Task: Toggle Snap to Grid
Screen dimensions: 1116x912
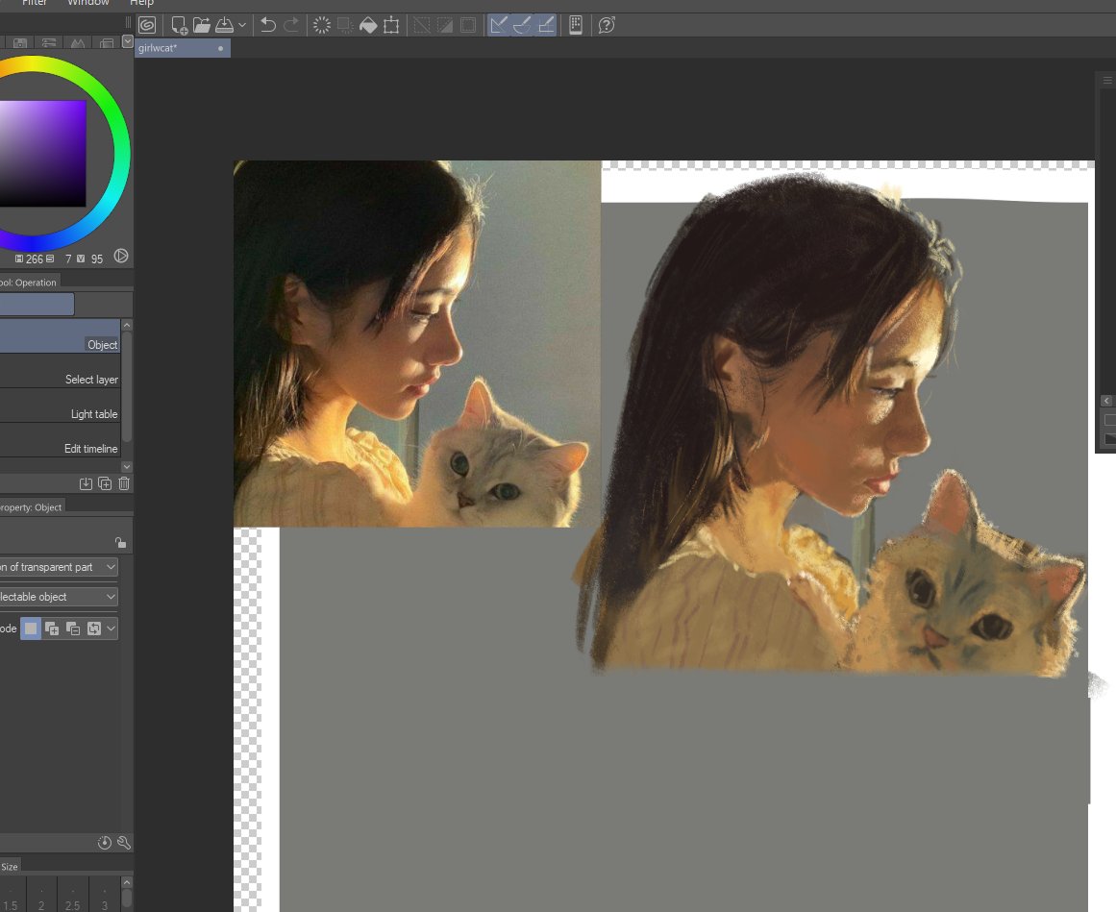Action: pos(545,26)
